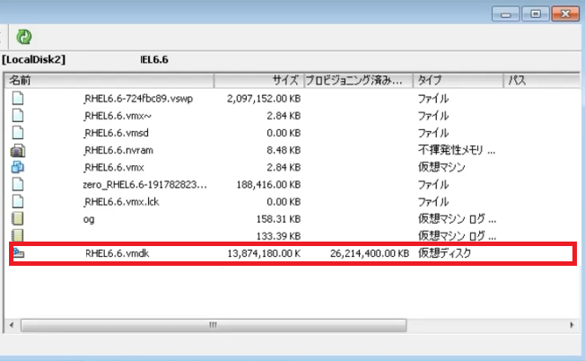Select the file name RHEL6.6.vmsd

coord(116,133)
